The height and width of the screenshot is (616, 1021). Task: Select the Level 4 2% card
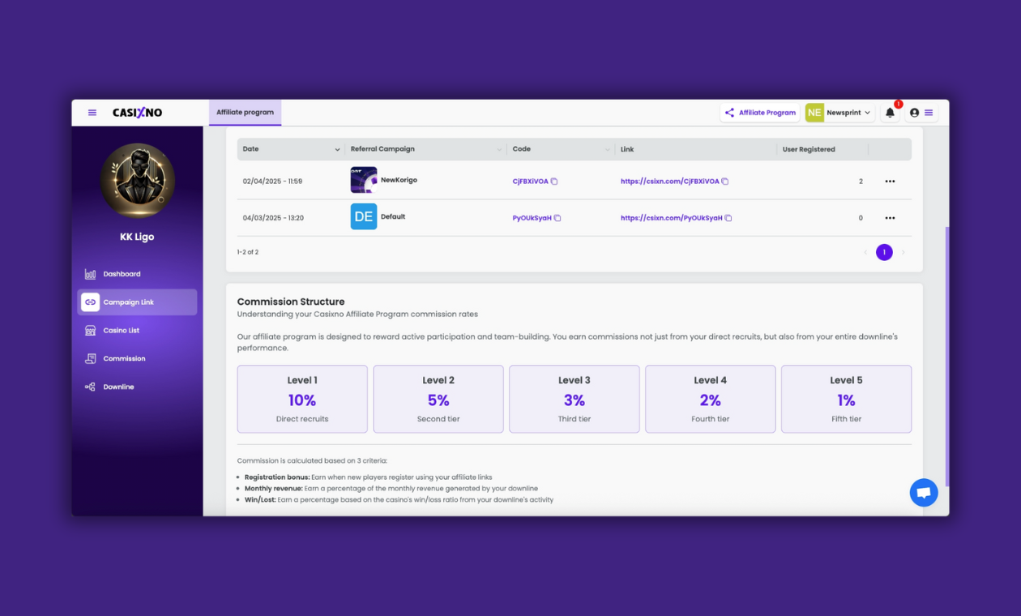click(711, 399)
